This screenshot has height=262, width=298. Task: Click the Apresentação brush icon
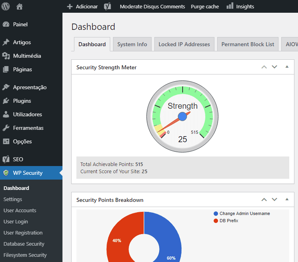coord(6,87)
